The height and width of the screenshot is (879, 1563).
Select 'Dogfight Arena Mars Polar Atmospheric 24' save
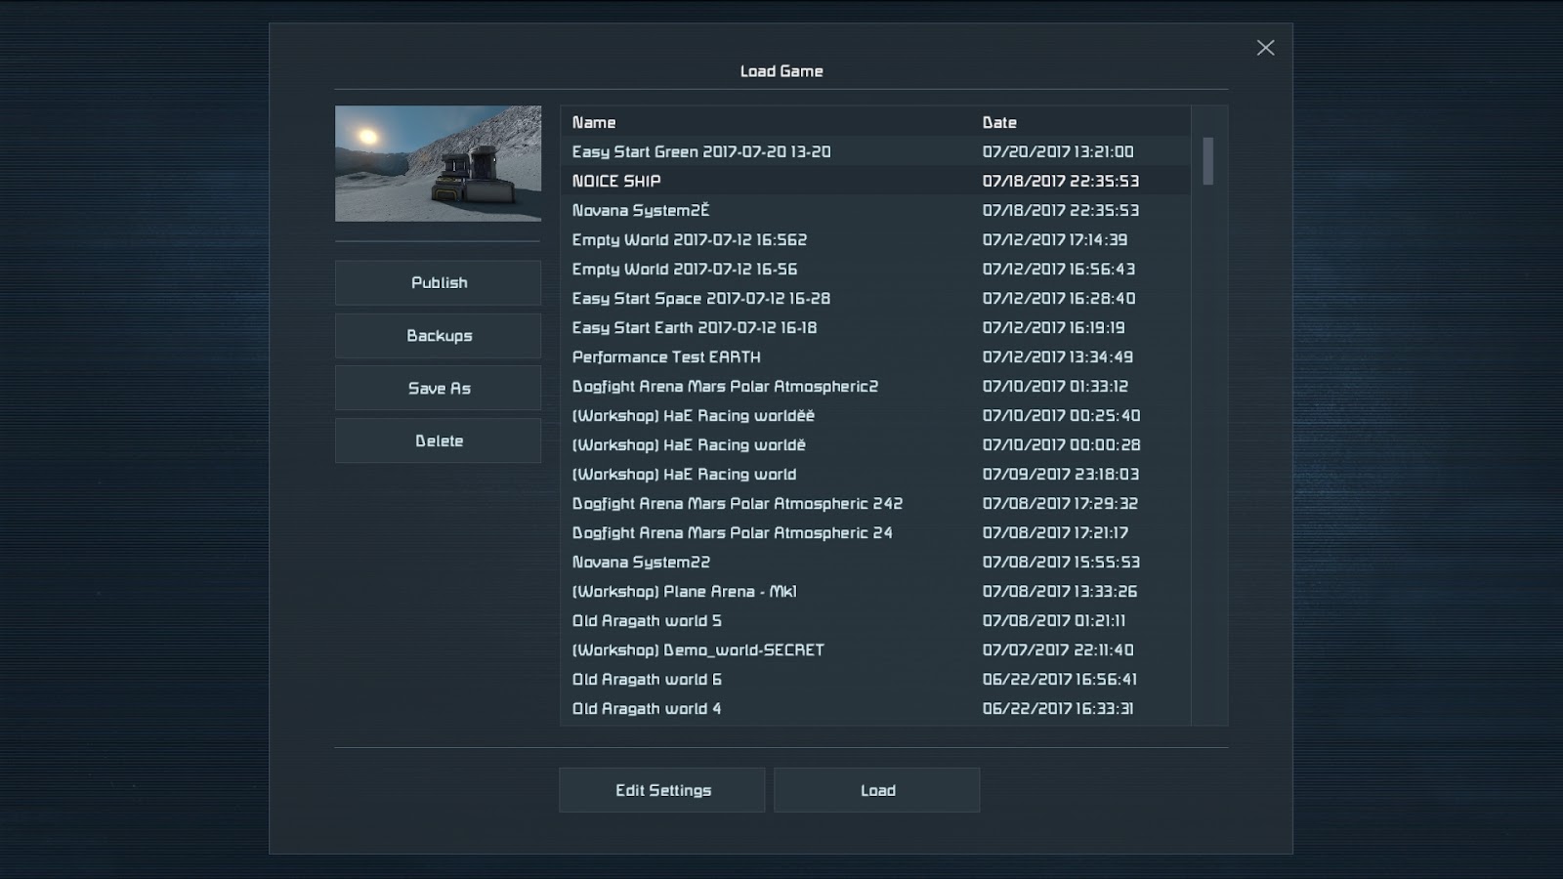(875, 532)
